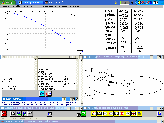The image size is (164, 123).
Task: Click the yellow pin in Problem window title bar
Action: point(69,108)
